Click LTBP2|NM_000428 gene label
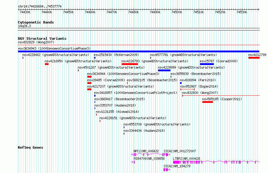The width and height of the screenshot is (268, 173). (186, 159)
